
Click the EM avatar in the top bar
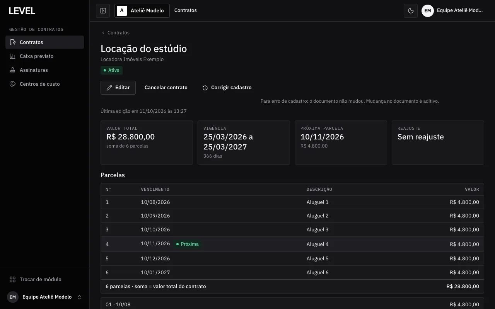click(427, 11)
